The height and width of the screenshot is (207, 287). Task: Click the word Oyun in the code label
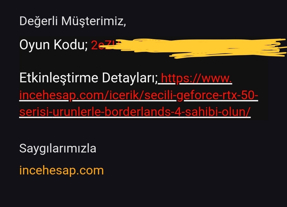click(34, 45)
